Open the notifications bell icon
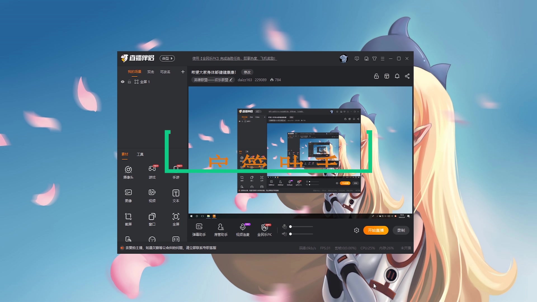Screen dimensions: 537x302 point(397,76)
